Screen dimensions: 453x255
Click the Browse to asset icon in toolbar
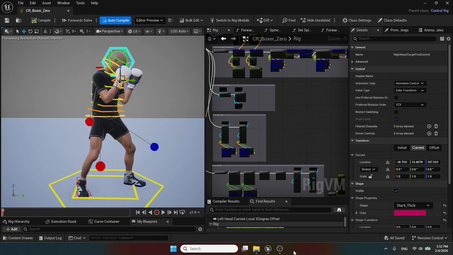[18, 20]
